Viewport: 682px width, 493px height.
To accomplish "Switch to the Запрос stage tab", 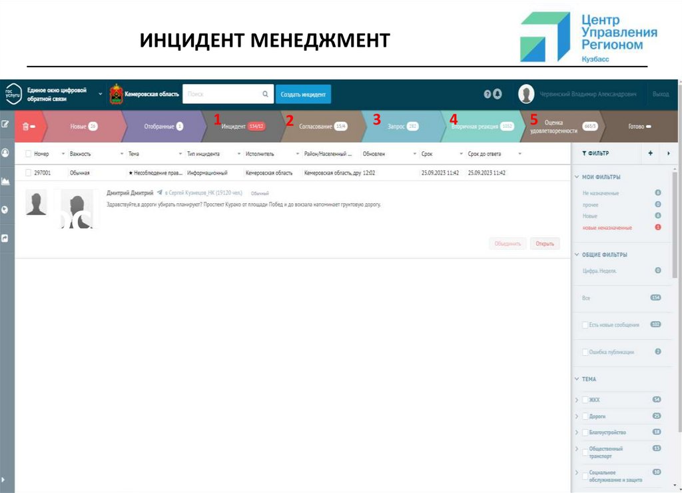I will coord(402,126).
